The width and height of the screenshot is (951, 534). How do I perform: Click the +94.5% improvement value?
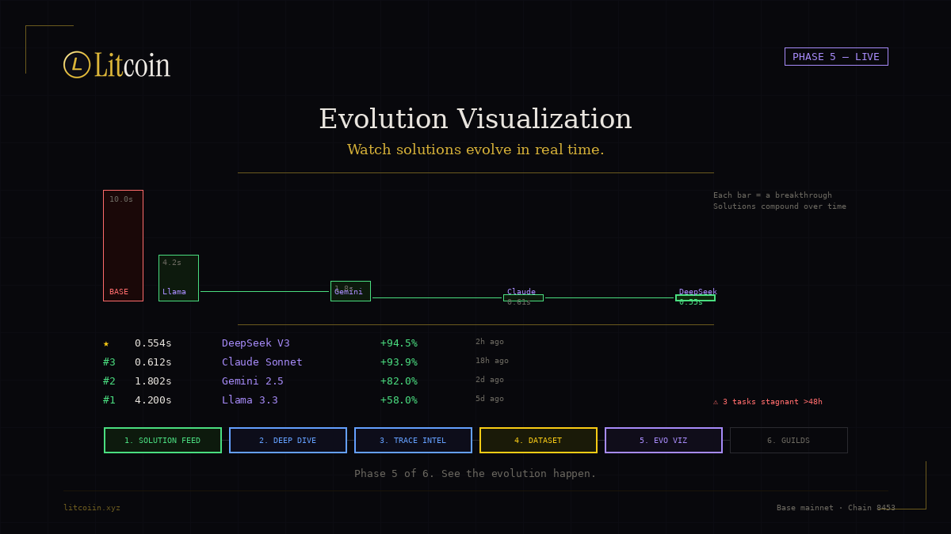[399, 343]
